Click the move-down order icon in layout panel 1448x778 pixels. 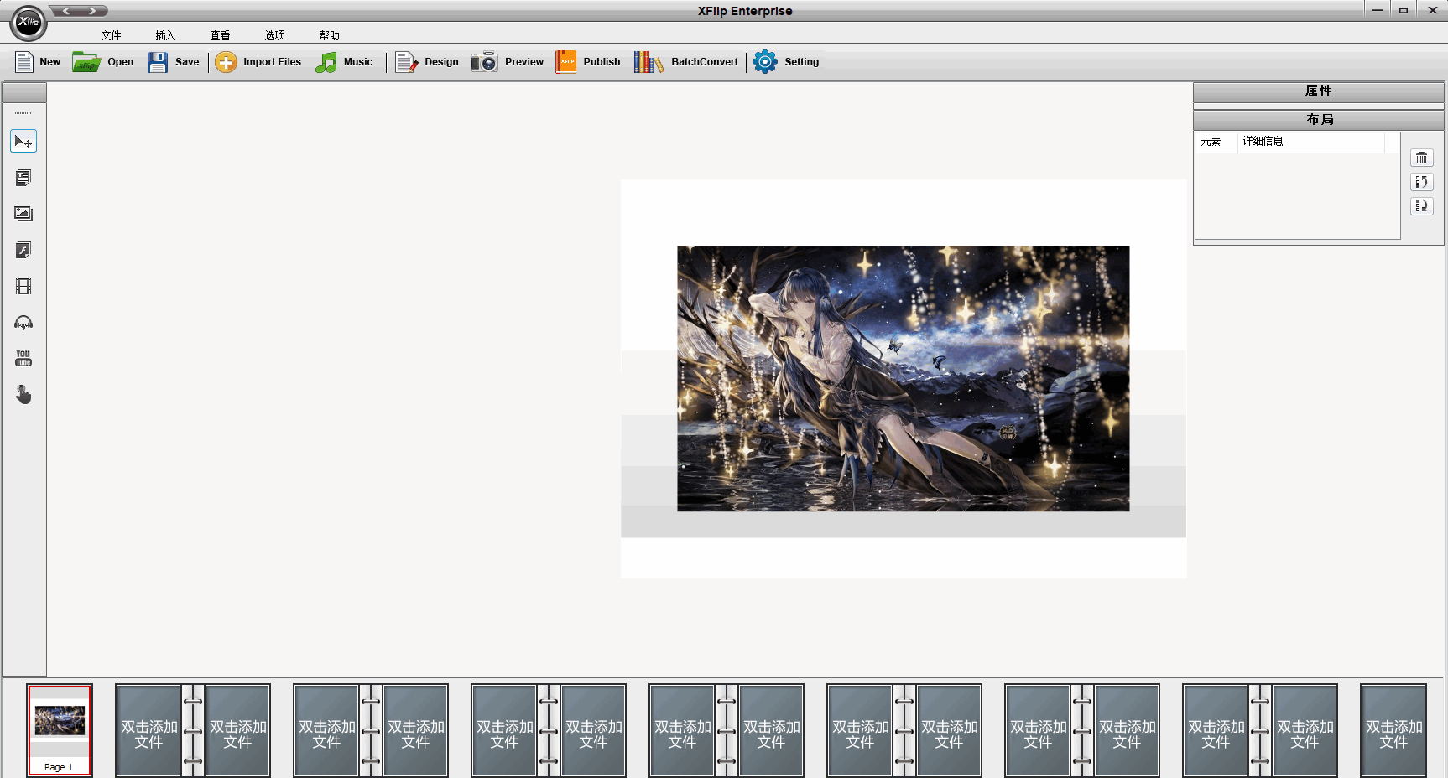[x=1421, y=206]
